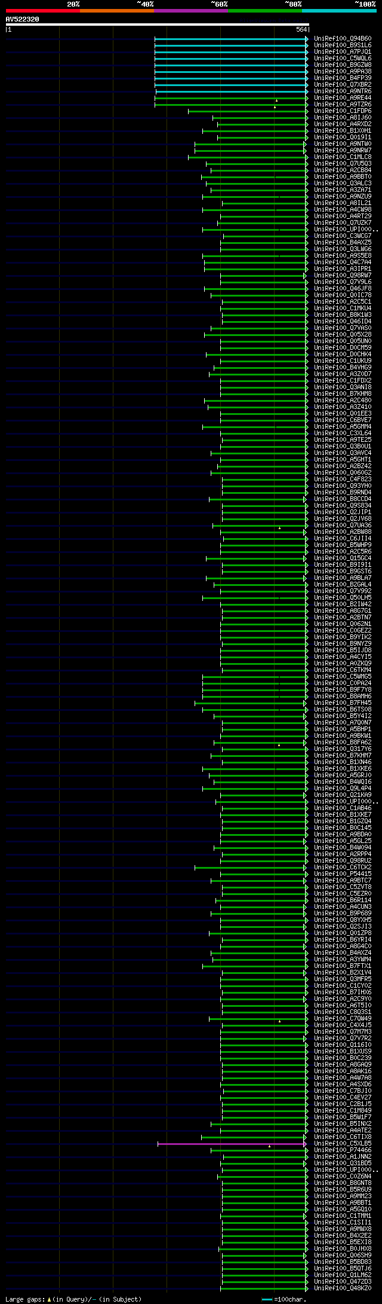This screenshot has width=382, height=1304.
Task: Click the purple alignment bar of UniRef100_C5XLB5
Action: coord(232,1144)
